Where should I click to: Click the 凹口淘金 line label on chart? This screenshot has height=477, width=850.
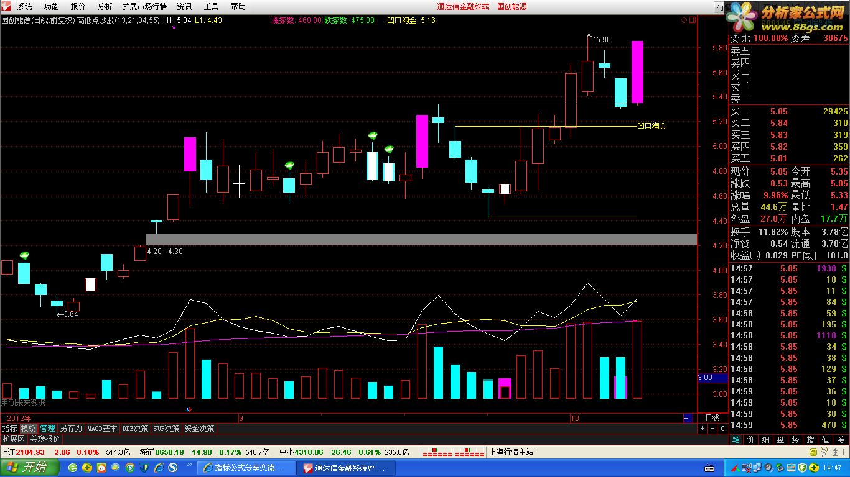(x=652, y=126)
